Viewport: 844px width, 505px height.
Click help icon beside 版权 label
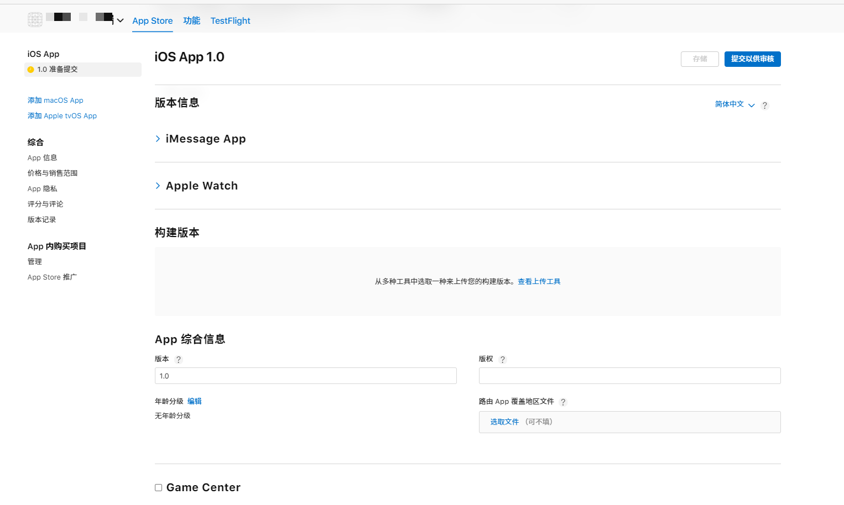point(502,360)
